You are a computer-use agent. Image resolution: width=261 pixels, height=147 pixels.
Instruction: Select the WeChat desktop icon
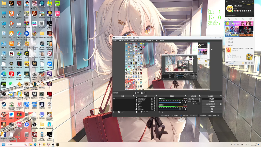[11, 85]
